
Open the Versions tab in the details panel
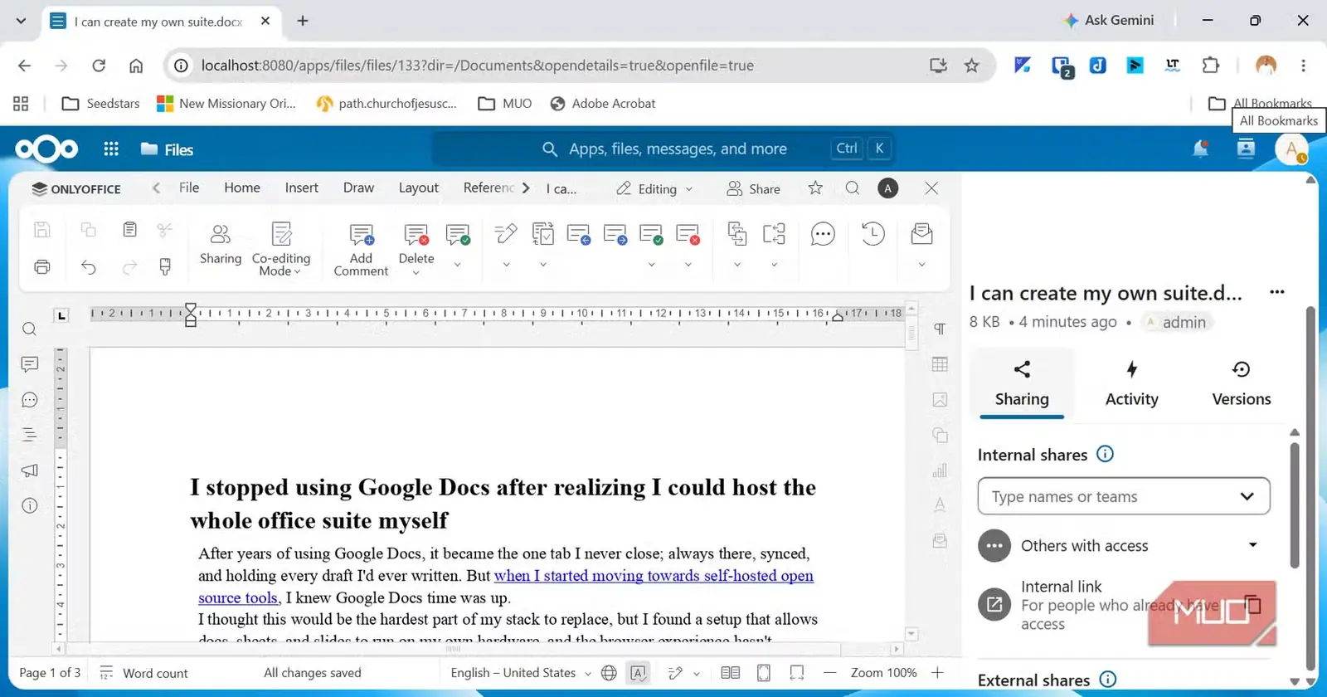[1241, 383]
